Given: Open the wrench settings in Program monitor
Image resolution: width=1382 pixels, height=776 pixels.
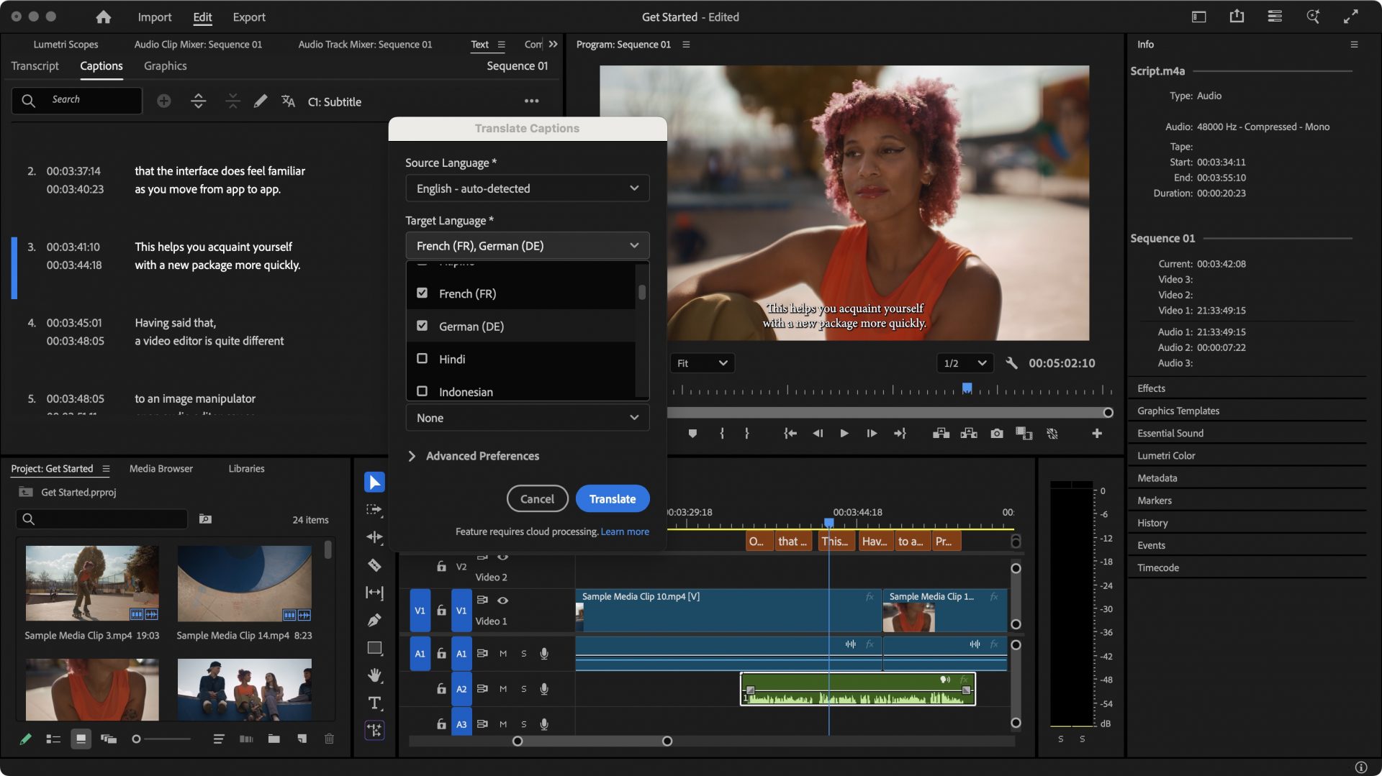Looking at the screenshot, I should point(1011,363).
